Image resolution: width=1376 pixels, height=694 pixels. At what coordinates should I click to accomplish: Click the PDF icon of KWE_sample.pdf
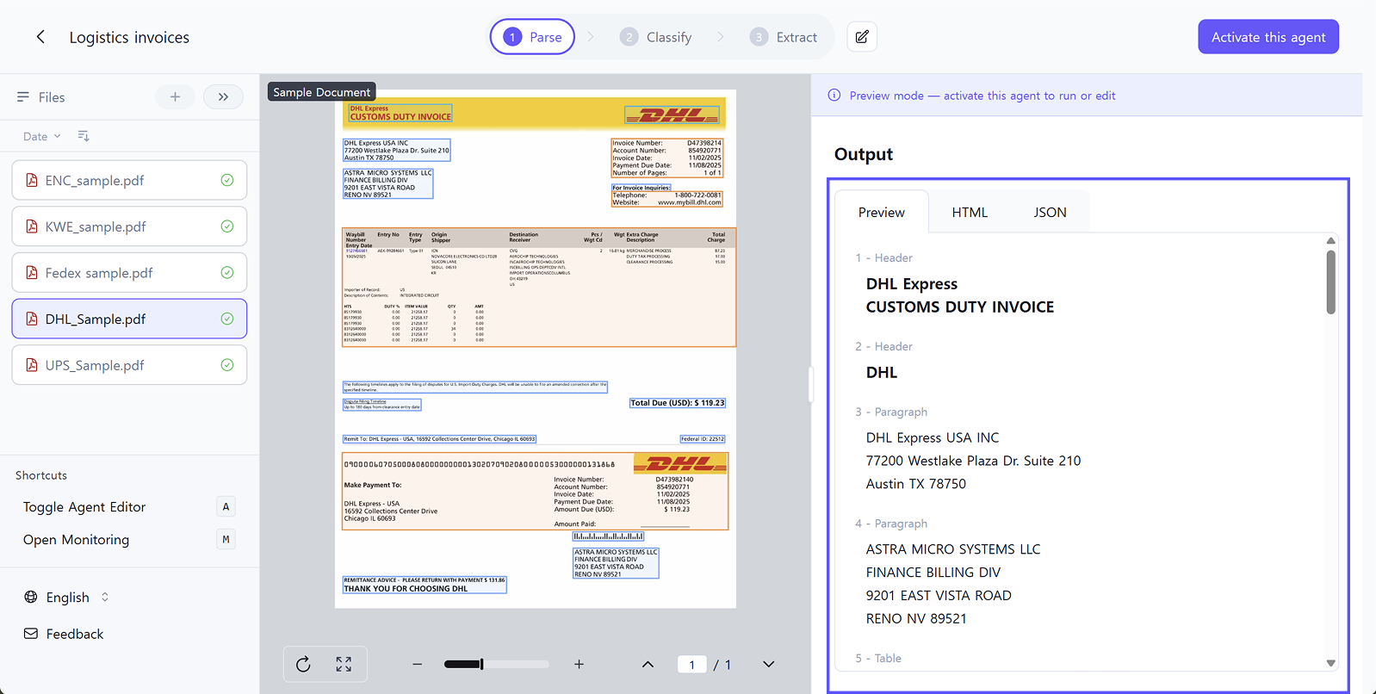(x=32, y=226)
